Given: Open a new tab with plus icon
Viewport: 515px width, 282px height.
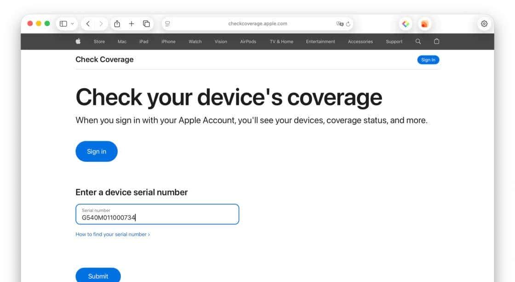Looking at the screenshot, I should [132, 24].
